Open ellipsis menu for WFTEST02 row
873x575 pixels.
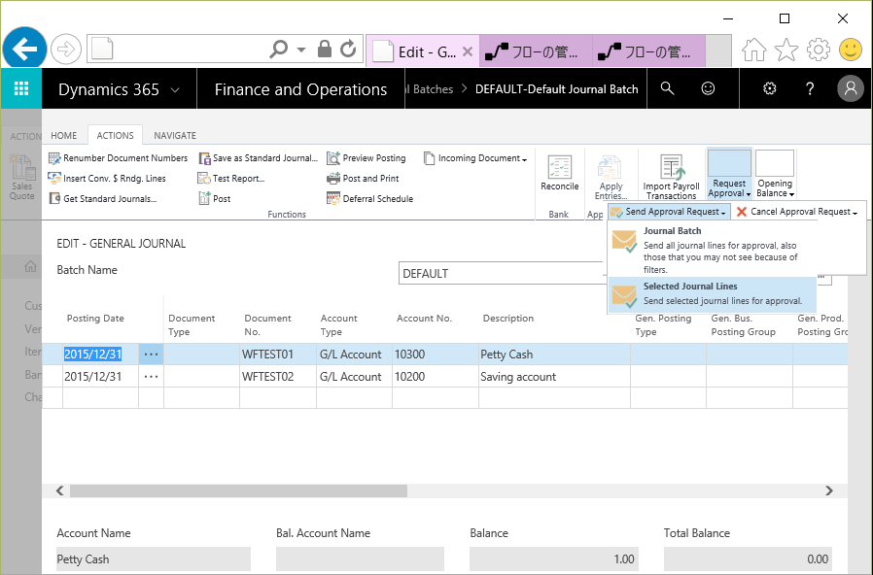[151, 377]
